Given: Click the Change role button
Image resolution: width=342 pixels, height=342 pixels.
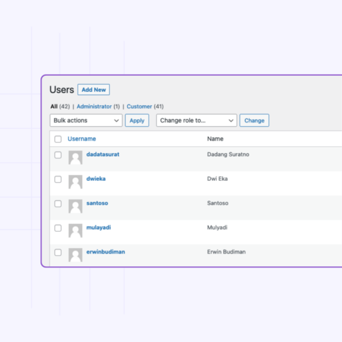Looking at the screenshot, I should click(254, 121).
